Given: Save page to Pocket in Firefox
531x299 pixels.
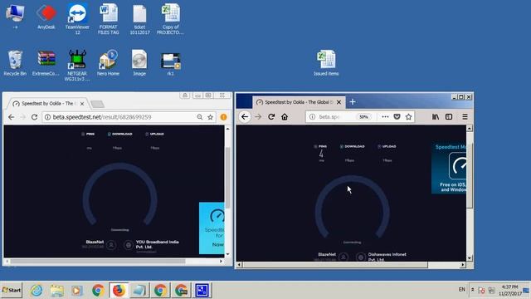Looking at the screenshot, I should (x=397, y=116).
